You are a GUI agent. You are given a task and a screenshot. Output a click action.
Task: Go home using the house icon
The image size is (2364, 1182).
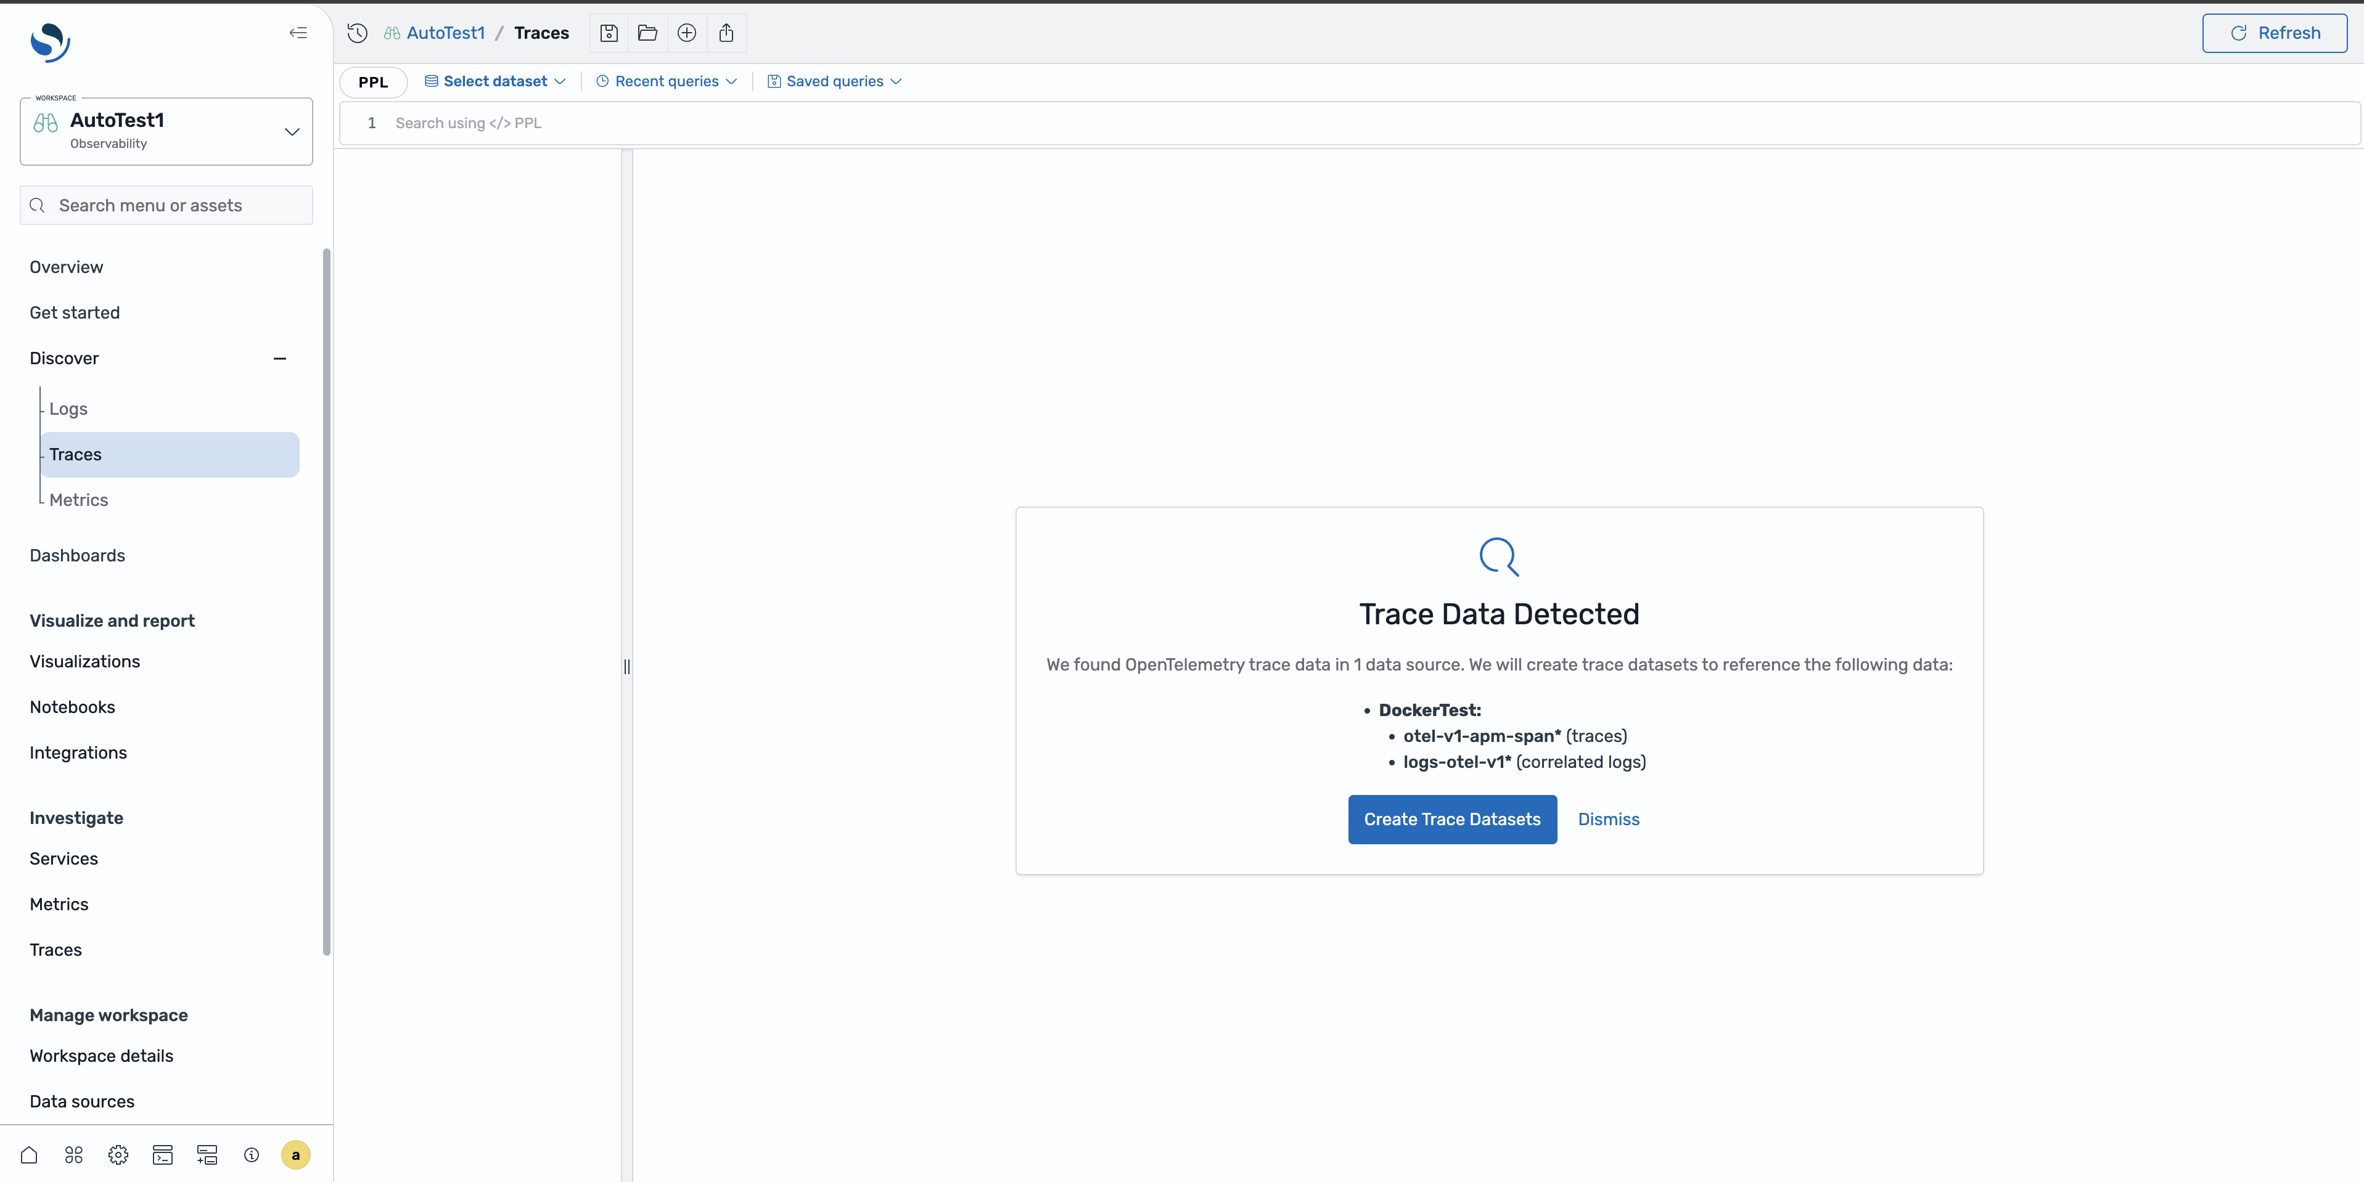tap(28, 1156)
